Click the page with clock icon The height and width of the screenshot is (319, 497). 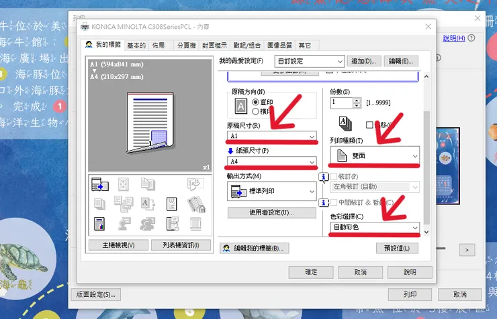(x=173, y=224)
